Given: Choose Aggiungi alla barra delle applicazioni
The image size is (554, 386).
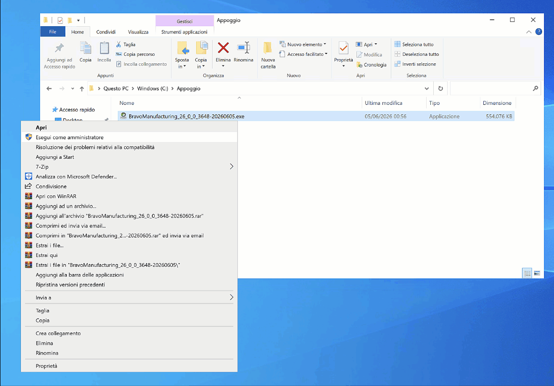Looking at the screenshot, I should pos(129,275).
